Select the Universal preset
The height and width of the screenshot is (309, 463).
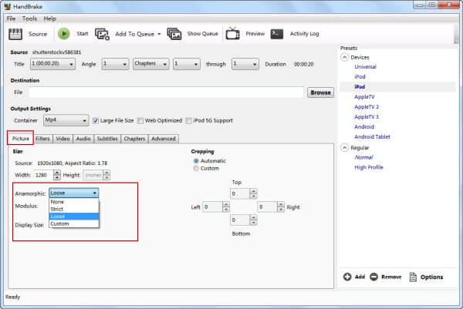[x=365, y=66]
